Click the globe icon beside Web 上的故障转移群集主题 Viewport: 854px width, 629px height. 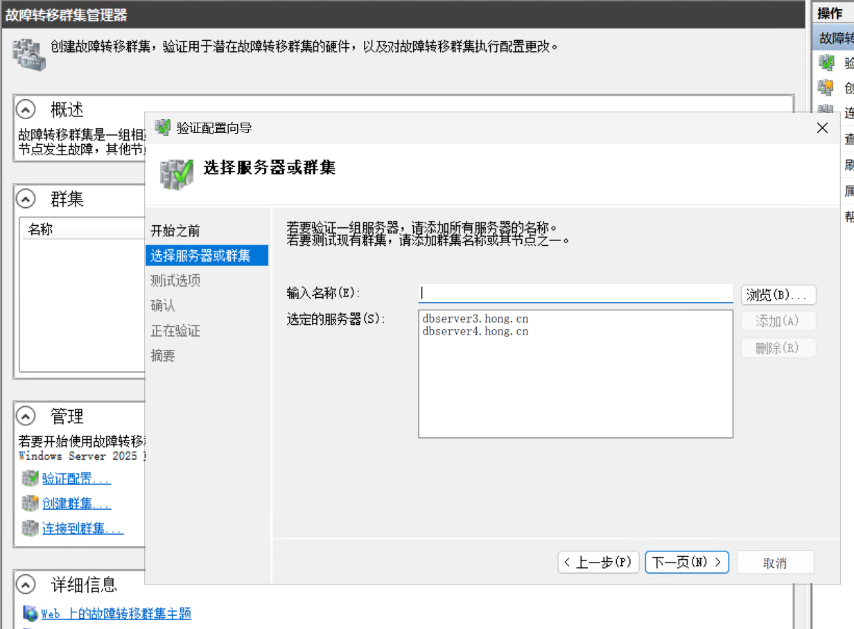coord(30,614)
